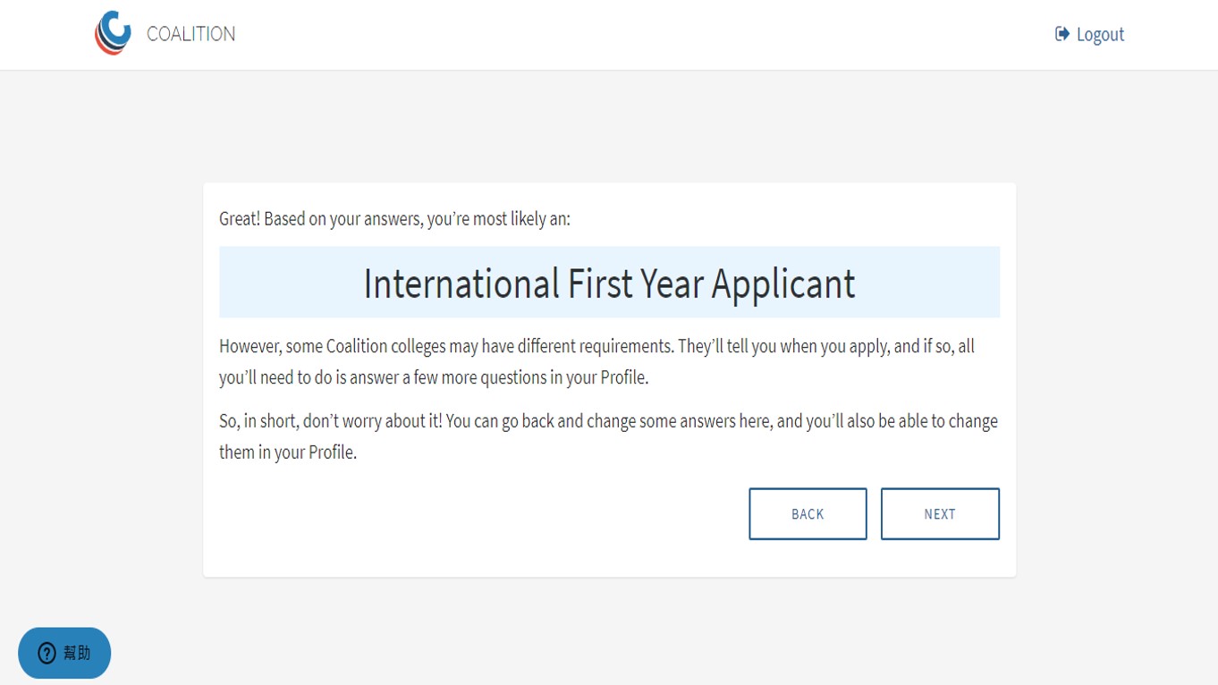Click the question mark help icon

point(47,654)
